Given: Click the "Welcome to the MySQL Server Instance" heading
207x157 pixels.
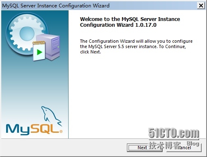Looking at the screenshot, I should [x=130, y=22].
